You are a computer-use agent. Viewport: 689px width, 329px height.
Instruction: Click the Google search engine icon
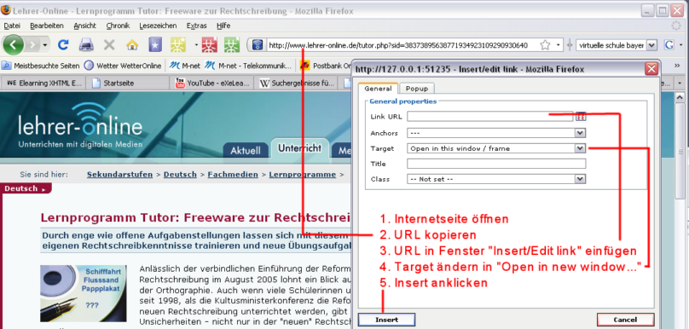(669, 45)
